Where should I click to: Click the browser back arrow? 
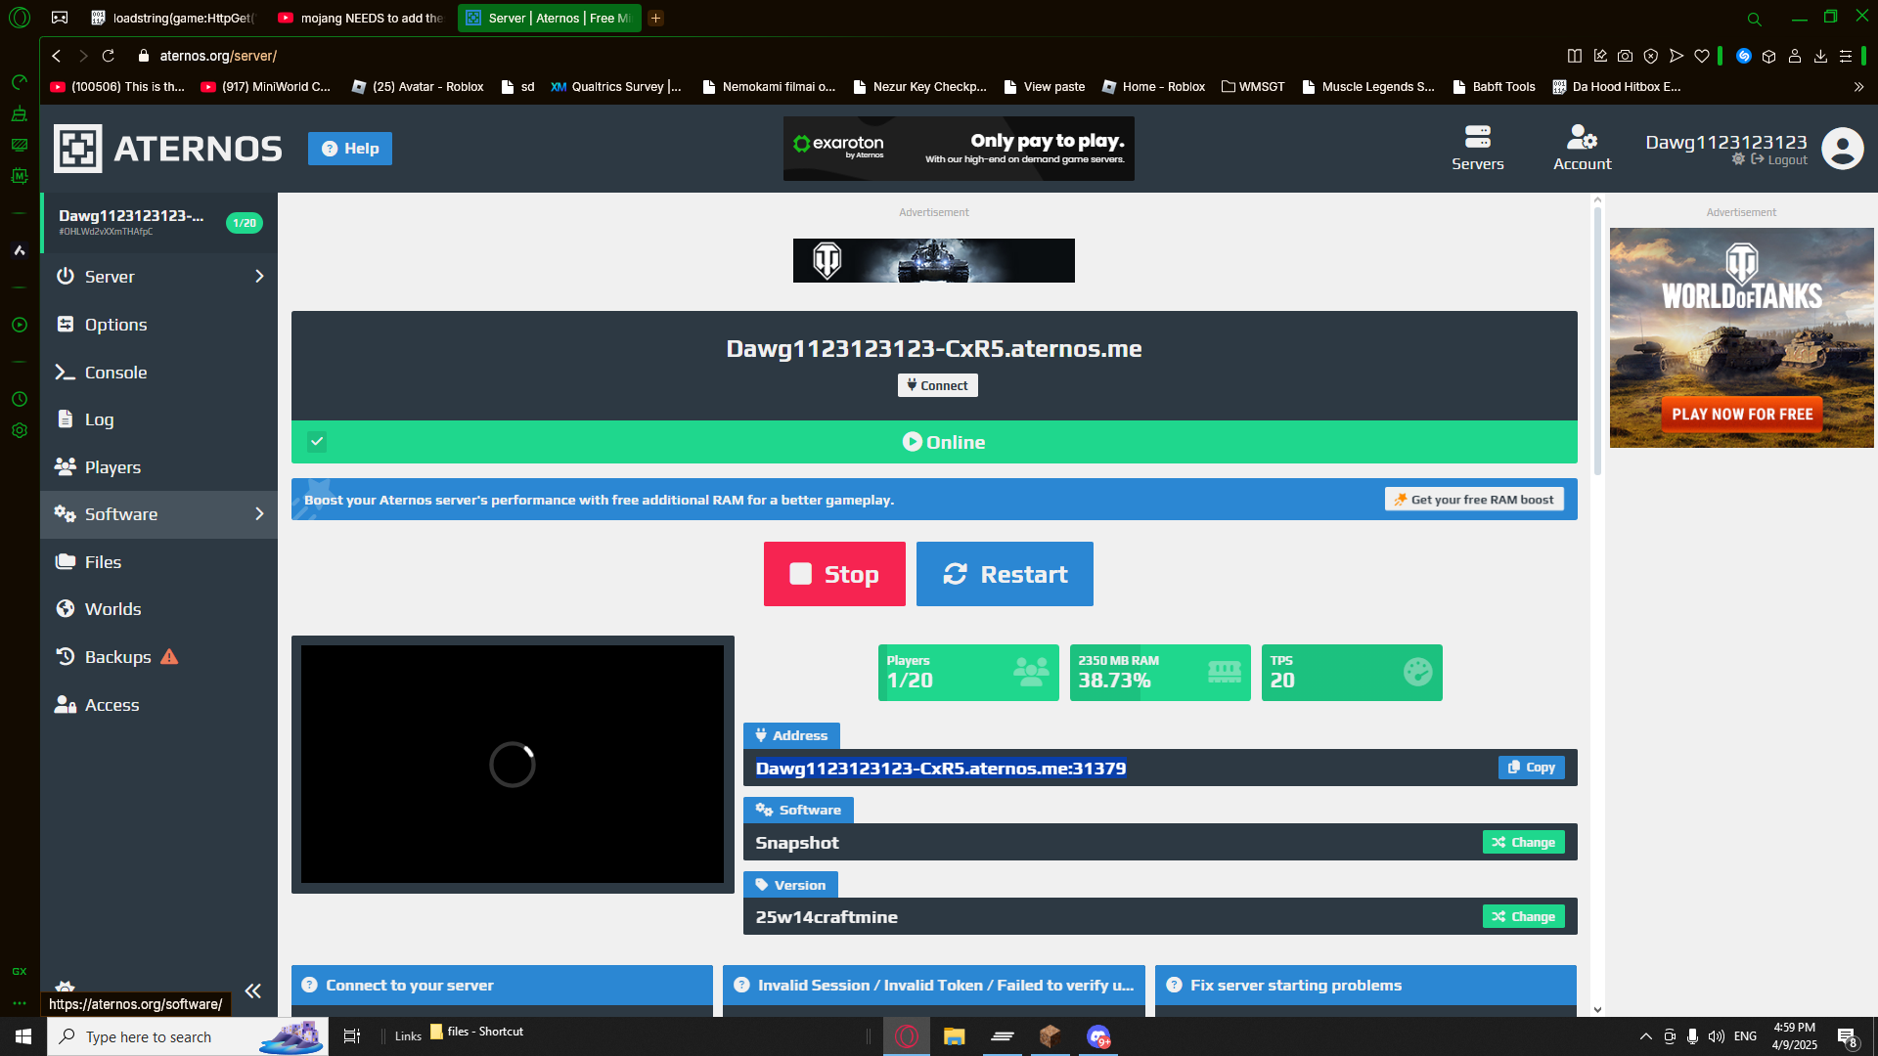click(57, 56)
